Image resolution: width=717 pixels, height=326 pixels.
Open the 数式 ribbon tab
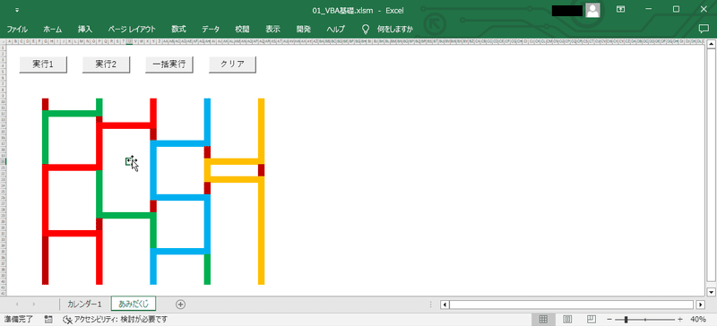tap(178, 30)
